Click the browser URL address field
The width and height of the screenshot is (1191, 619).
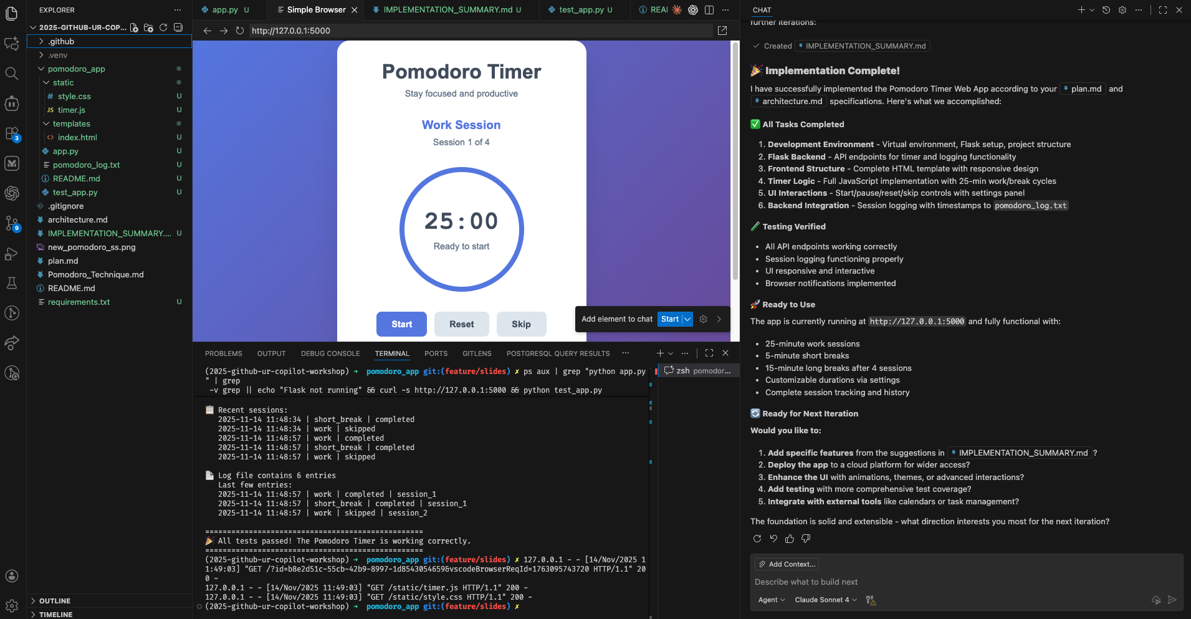(x=480, y=31)
